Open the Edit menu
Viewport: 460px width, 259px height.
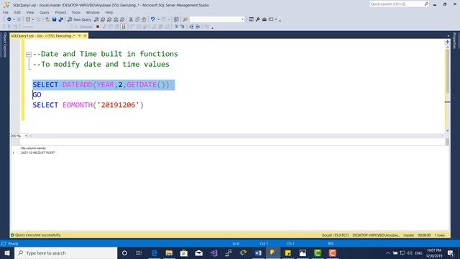click(17, 12)
